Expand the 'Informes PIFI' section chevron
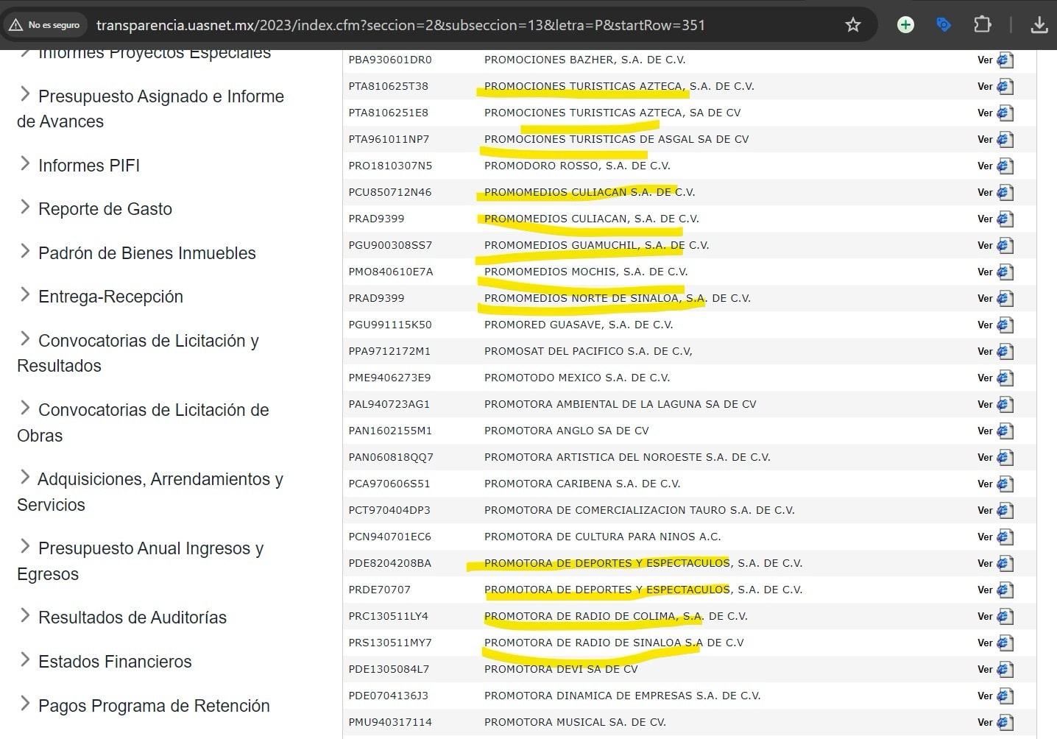Screen dimensions: 1057x739 point(24,165)
